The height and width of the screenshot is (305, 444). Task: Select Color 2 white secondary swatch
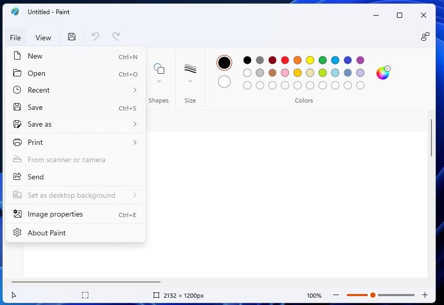[x=224, y=82]
